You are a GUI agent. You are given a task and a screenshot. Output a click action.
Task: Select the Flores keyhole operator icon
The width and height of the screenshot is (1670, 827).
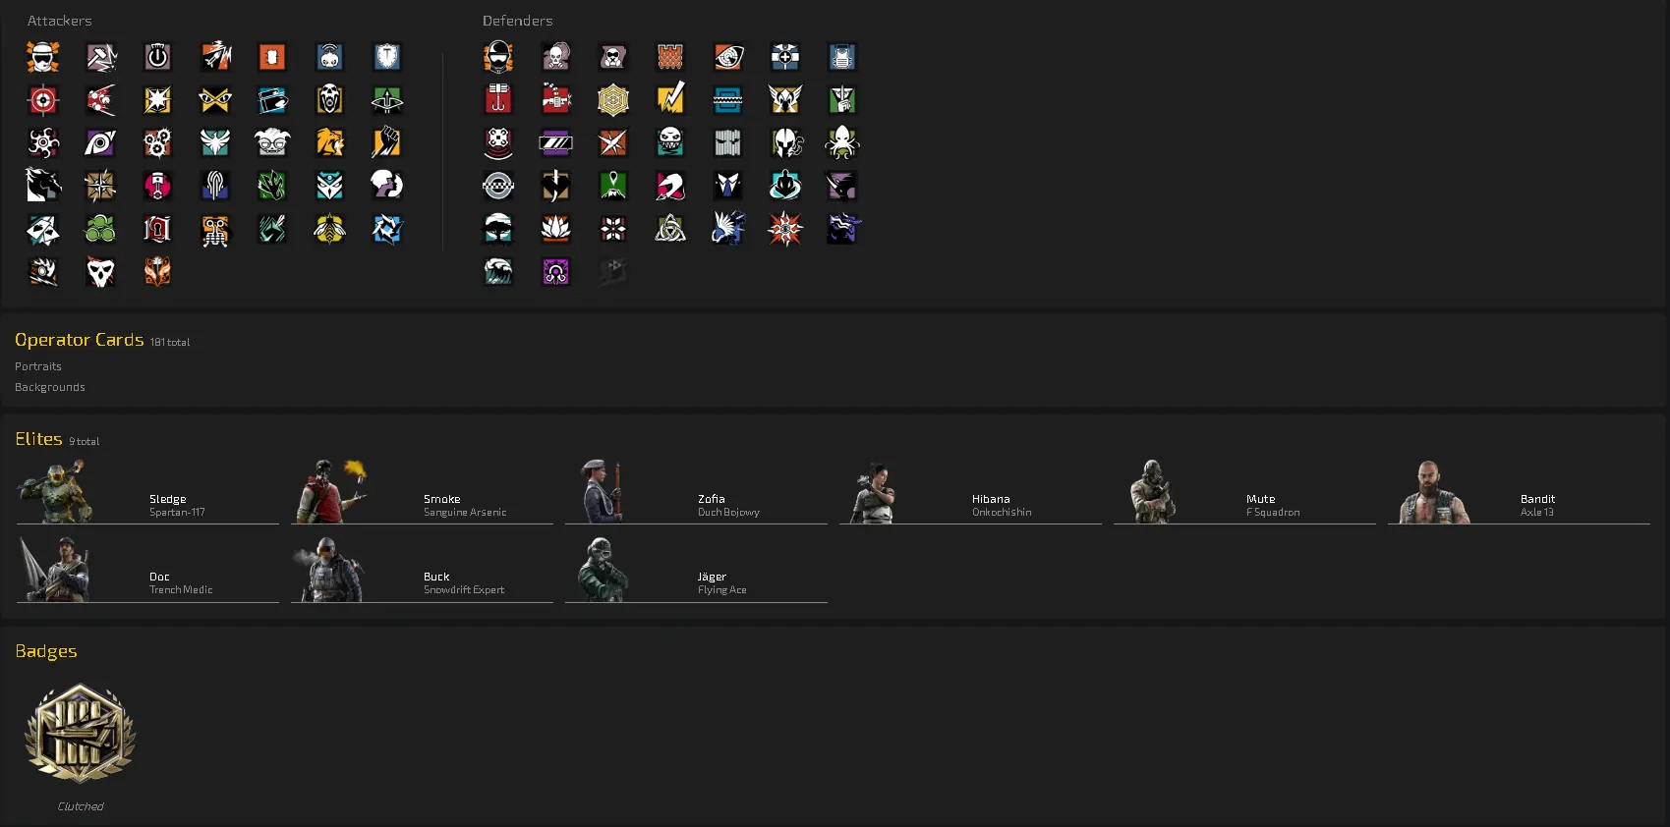click(157, 229)
